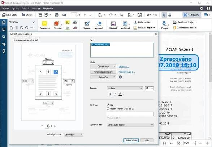Screen dimensions: 212x147
Task: Click the yellow highlight text tool
Action: (x=68, y=22)
